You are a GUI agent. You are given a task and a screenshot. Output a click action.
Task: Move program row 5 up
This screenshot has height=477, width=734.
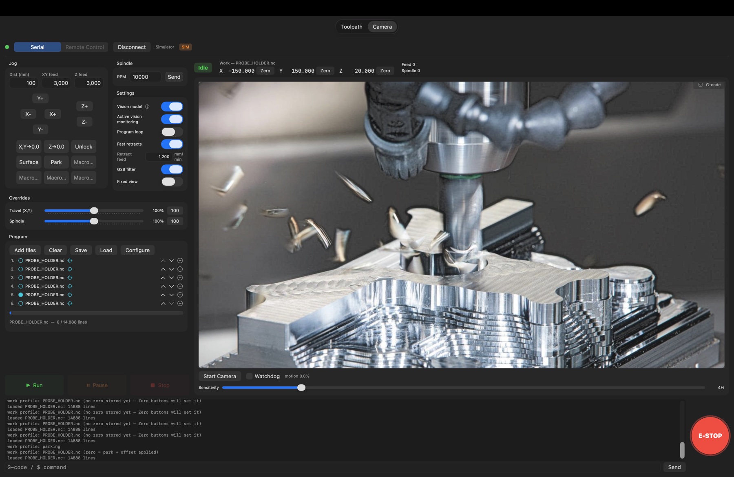coord(163,295)
